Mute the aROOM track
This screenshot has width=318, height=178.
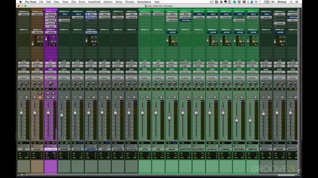coord(67,97)
